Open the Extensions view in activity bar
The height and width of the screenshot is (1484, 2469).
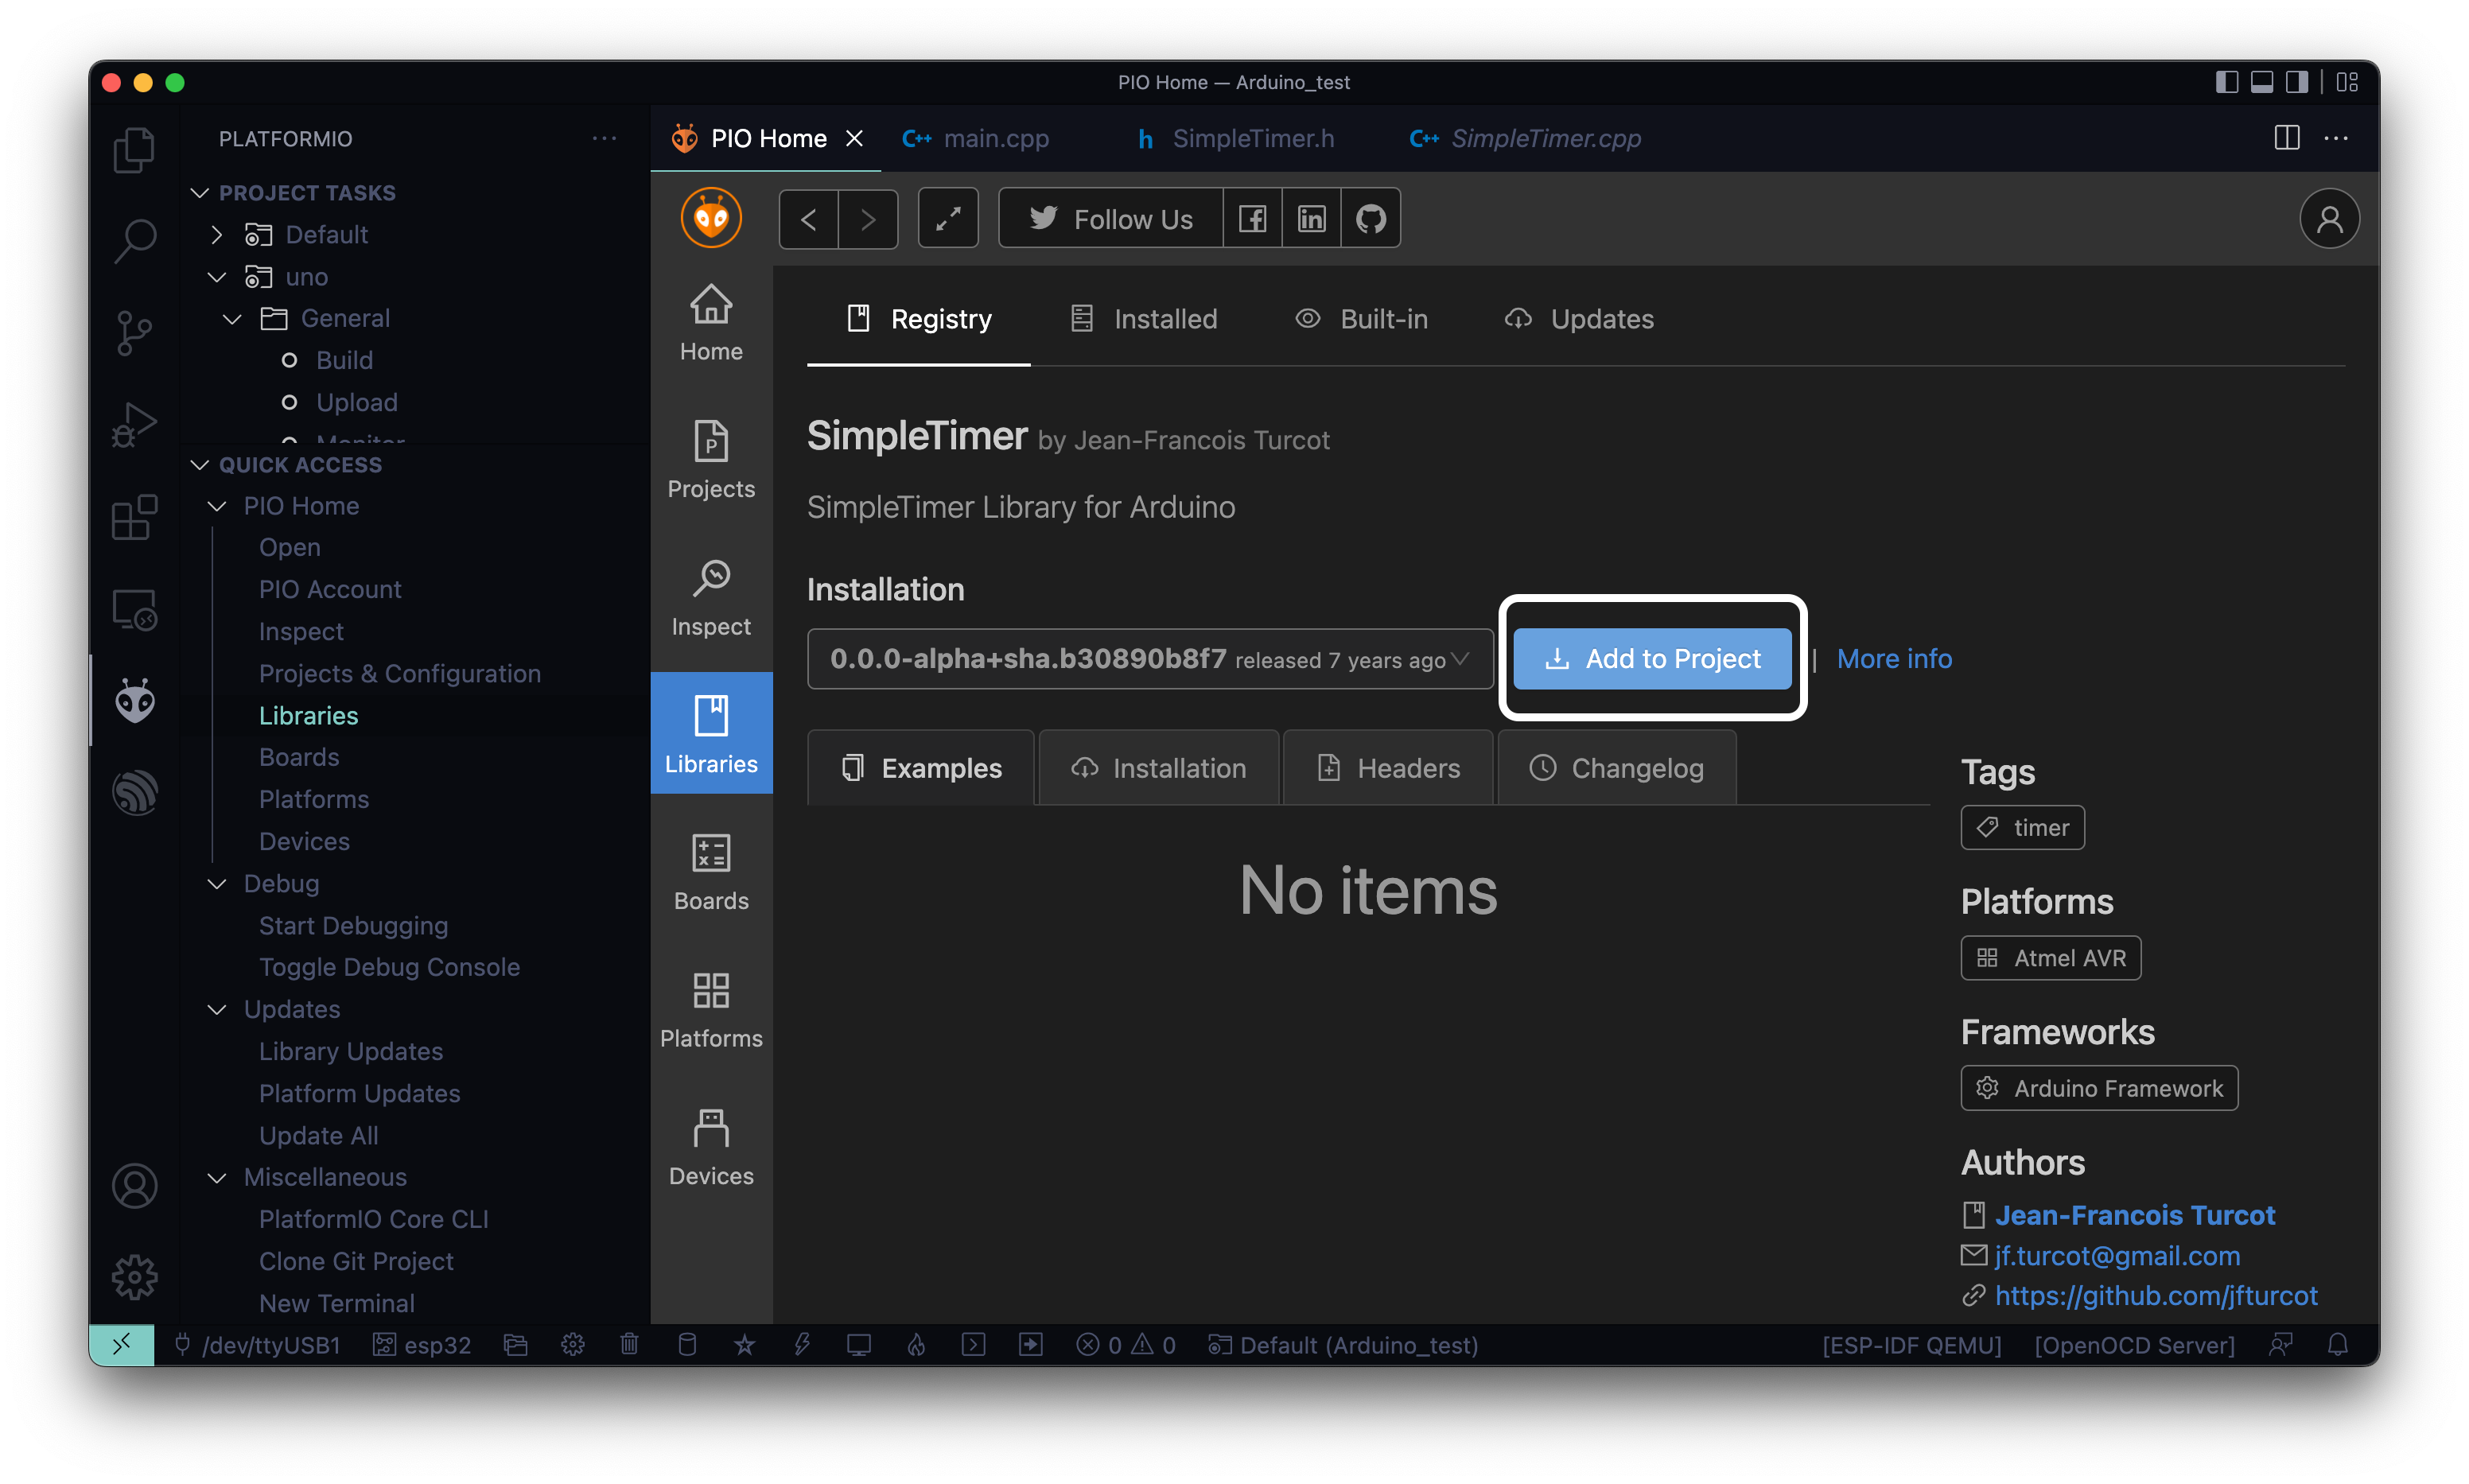click(x=134, y=517)
